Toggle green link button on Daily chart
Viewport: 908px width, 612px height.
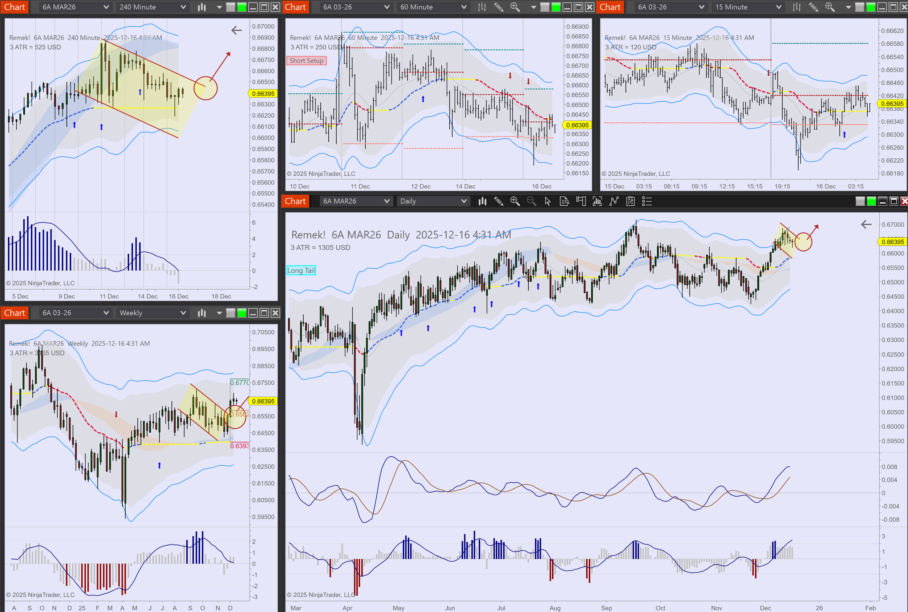point(871,201)
